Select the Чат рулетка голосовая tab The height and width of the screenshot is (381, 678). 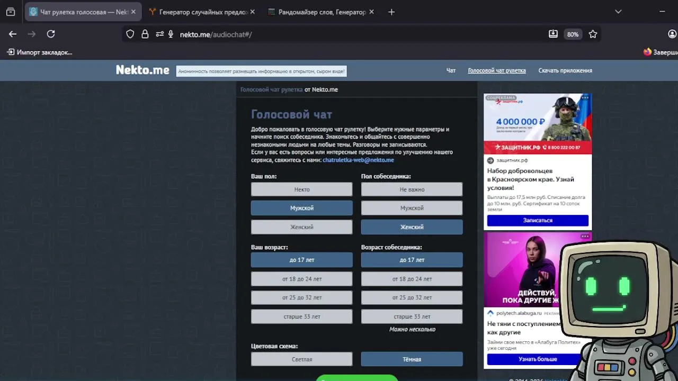(84, 12)
